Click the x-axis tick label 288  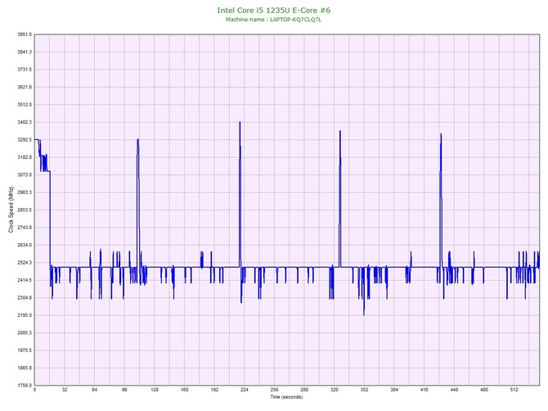pos(304,390)
